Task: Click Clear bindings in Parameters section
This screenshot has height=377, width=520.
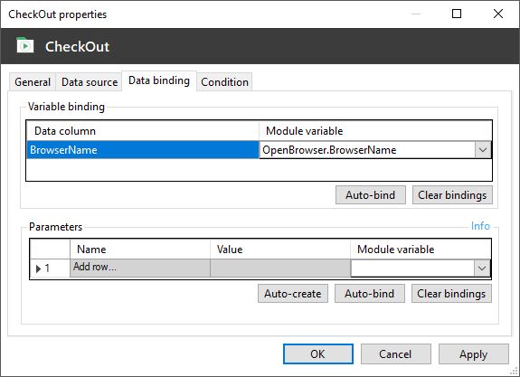Action: pyautogui.click(x=451, y=294)
